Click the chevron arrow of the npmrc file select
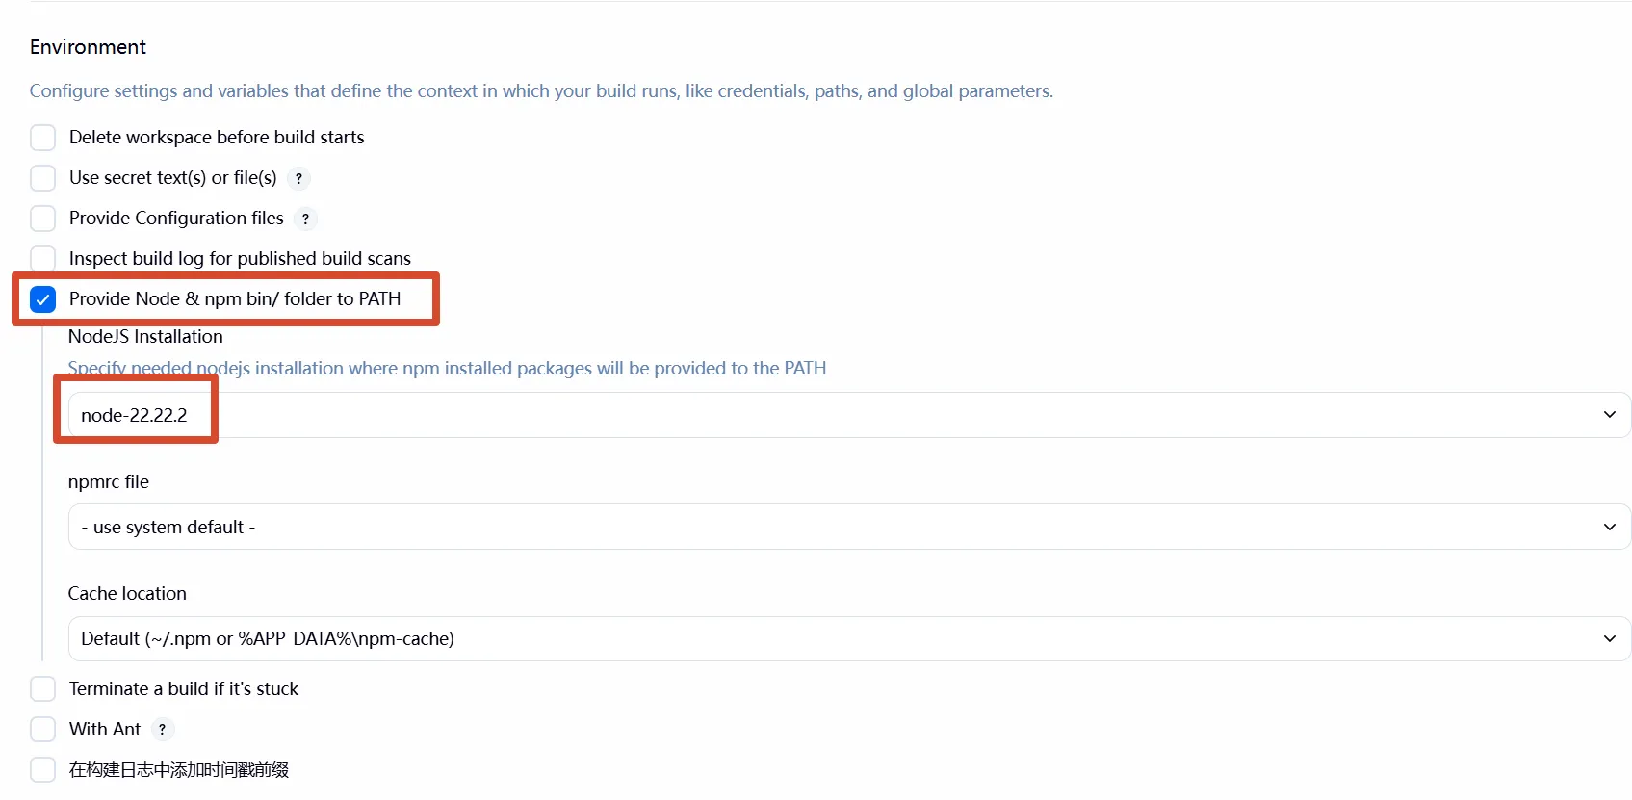 click(1609, 527)
